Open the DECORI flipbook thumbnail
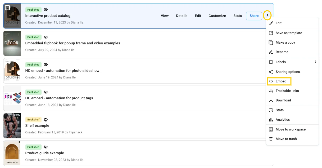Screen dimensions: 322x168 [12, 43]
